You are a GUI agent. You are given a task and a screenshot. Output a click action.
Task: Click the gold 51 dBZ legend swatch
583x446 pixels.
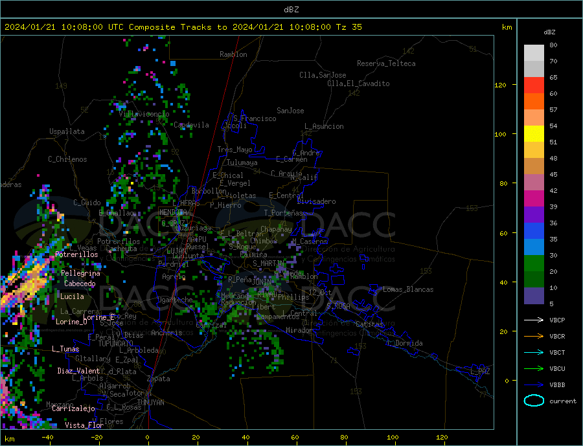click(x=534, y=150)
